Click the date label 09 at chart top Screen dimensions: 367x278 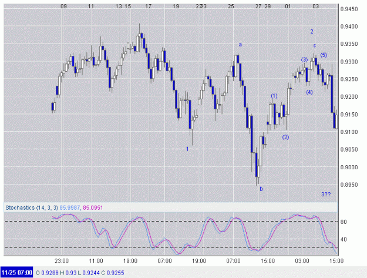[x=63, y=6]
